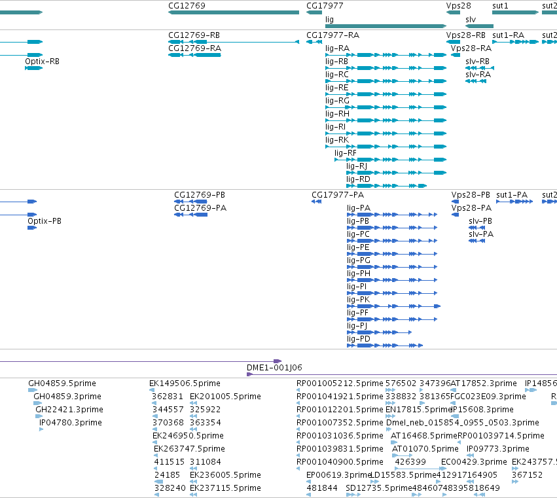Click the slv-PB protein label

tap(480, 221)
